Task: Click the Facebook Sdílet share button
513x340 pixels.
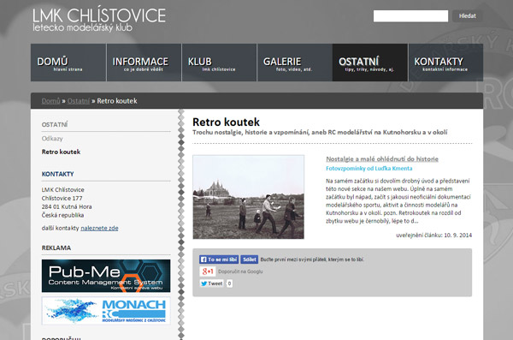Action: click(x=250, y=259)
